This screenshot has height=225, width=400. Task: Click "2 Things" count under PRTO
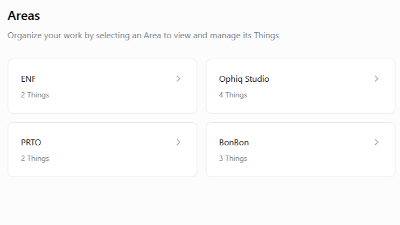click(x=35, y=158)
